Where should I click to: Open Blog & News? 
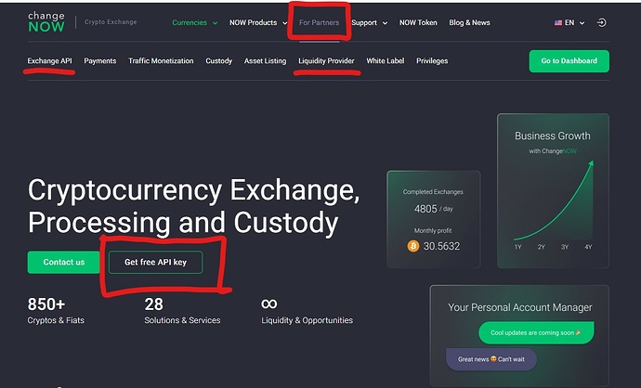pyautogui.click(x=469, y=23)
